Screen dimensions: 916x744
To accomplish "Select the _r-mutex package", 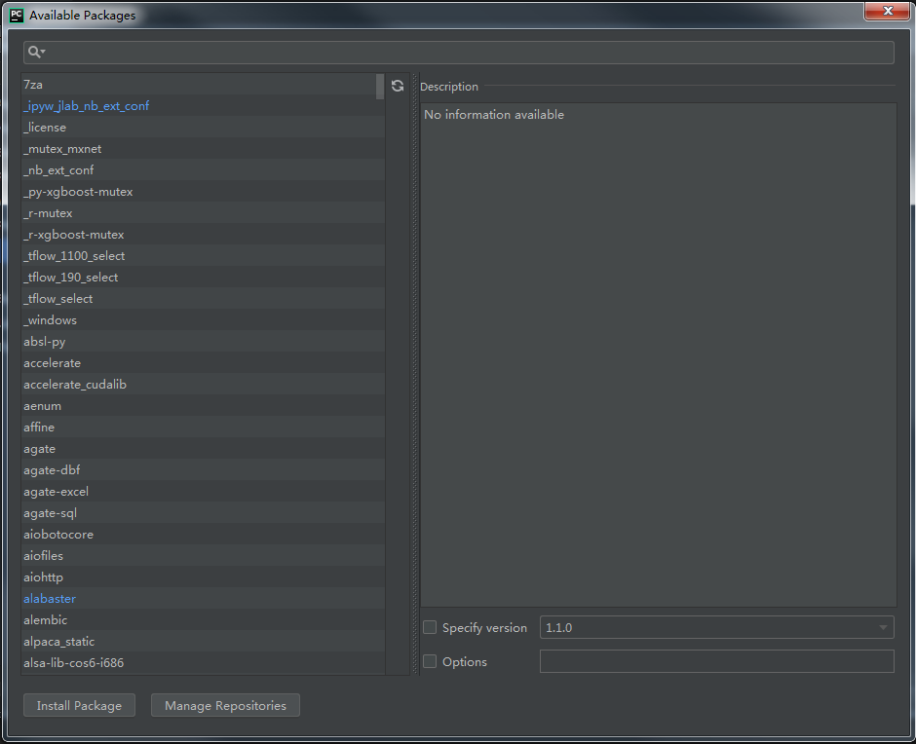I will tap(203, 213).
